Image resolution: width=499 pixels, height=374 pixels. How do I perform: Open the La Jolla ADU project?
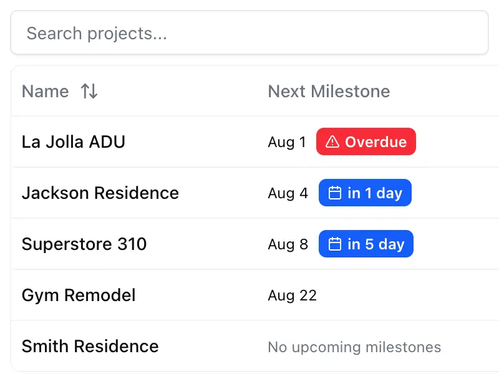[x=73, y=141]
